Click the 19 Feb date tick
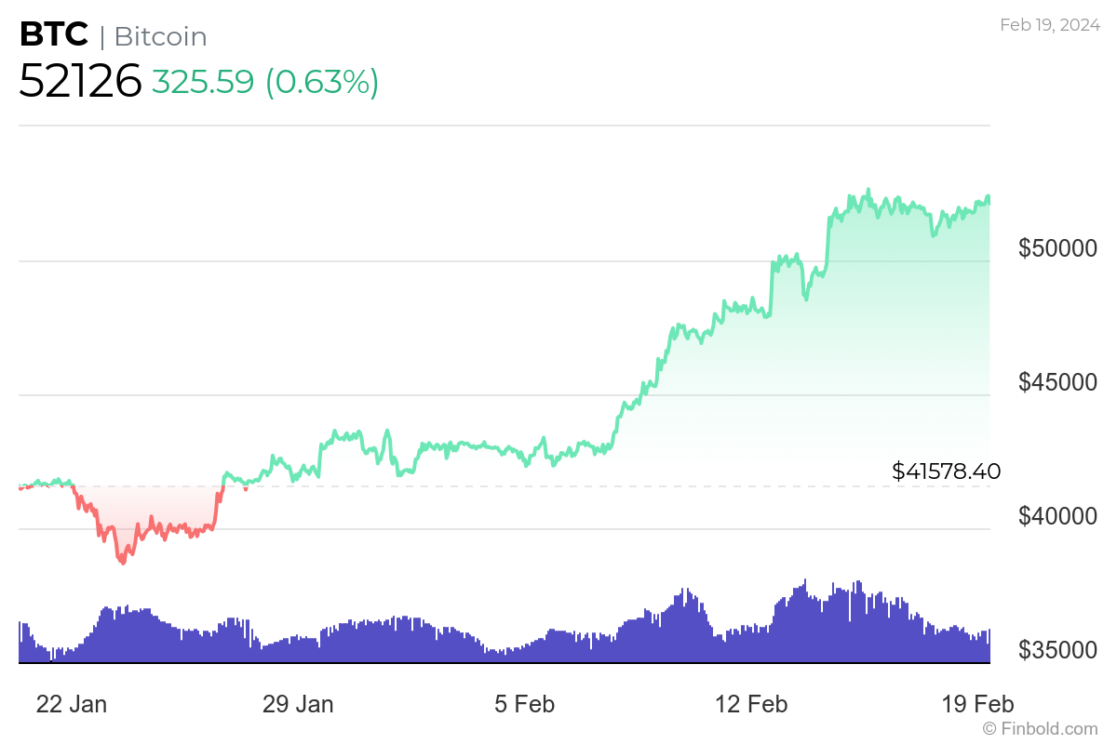 coord(976,704)
